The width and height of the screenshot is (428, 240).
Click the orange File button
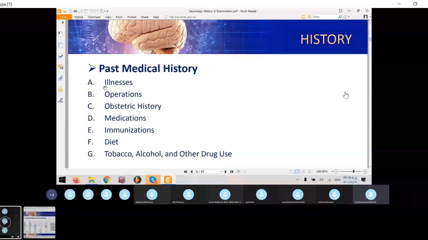(64, 17)
